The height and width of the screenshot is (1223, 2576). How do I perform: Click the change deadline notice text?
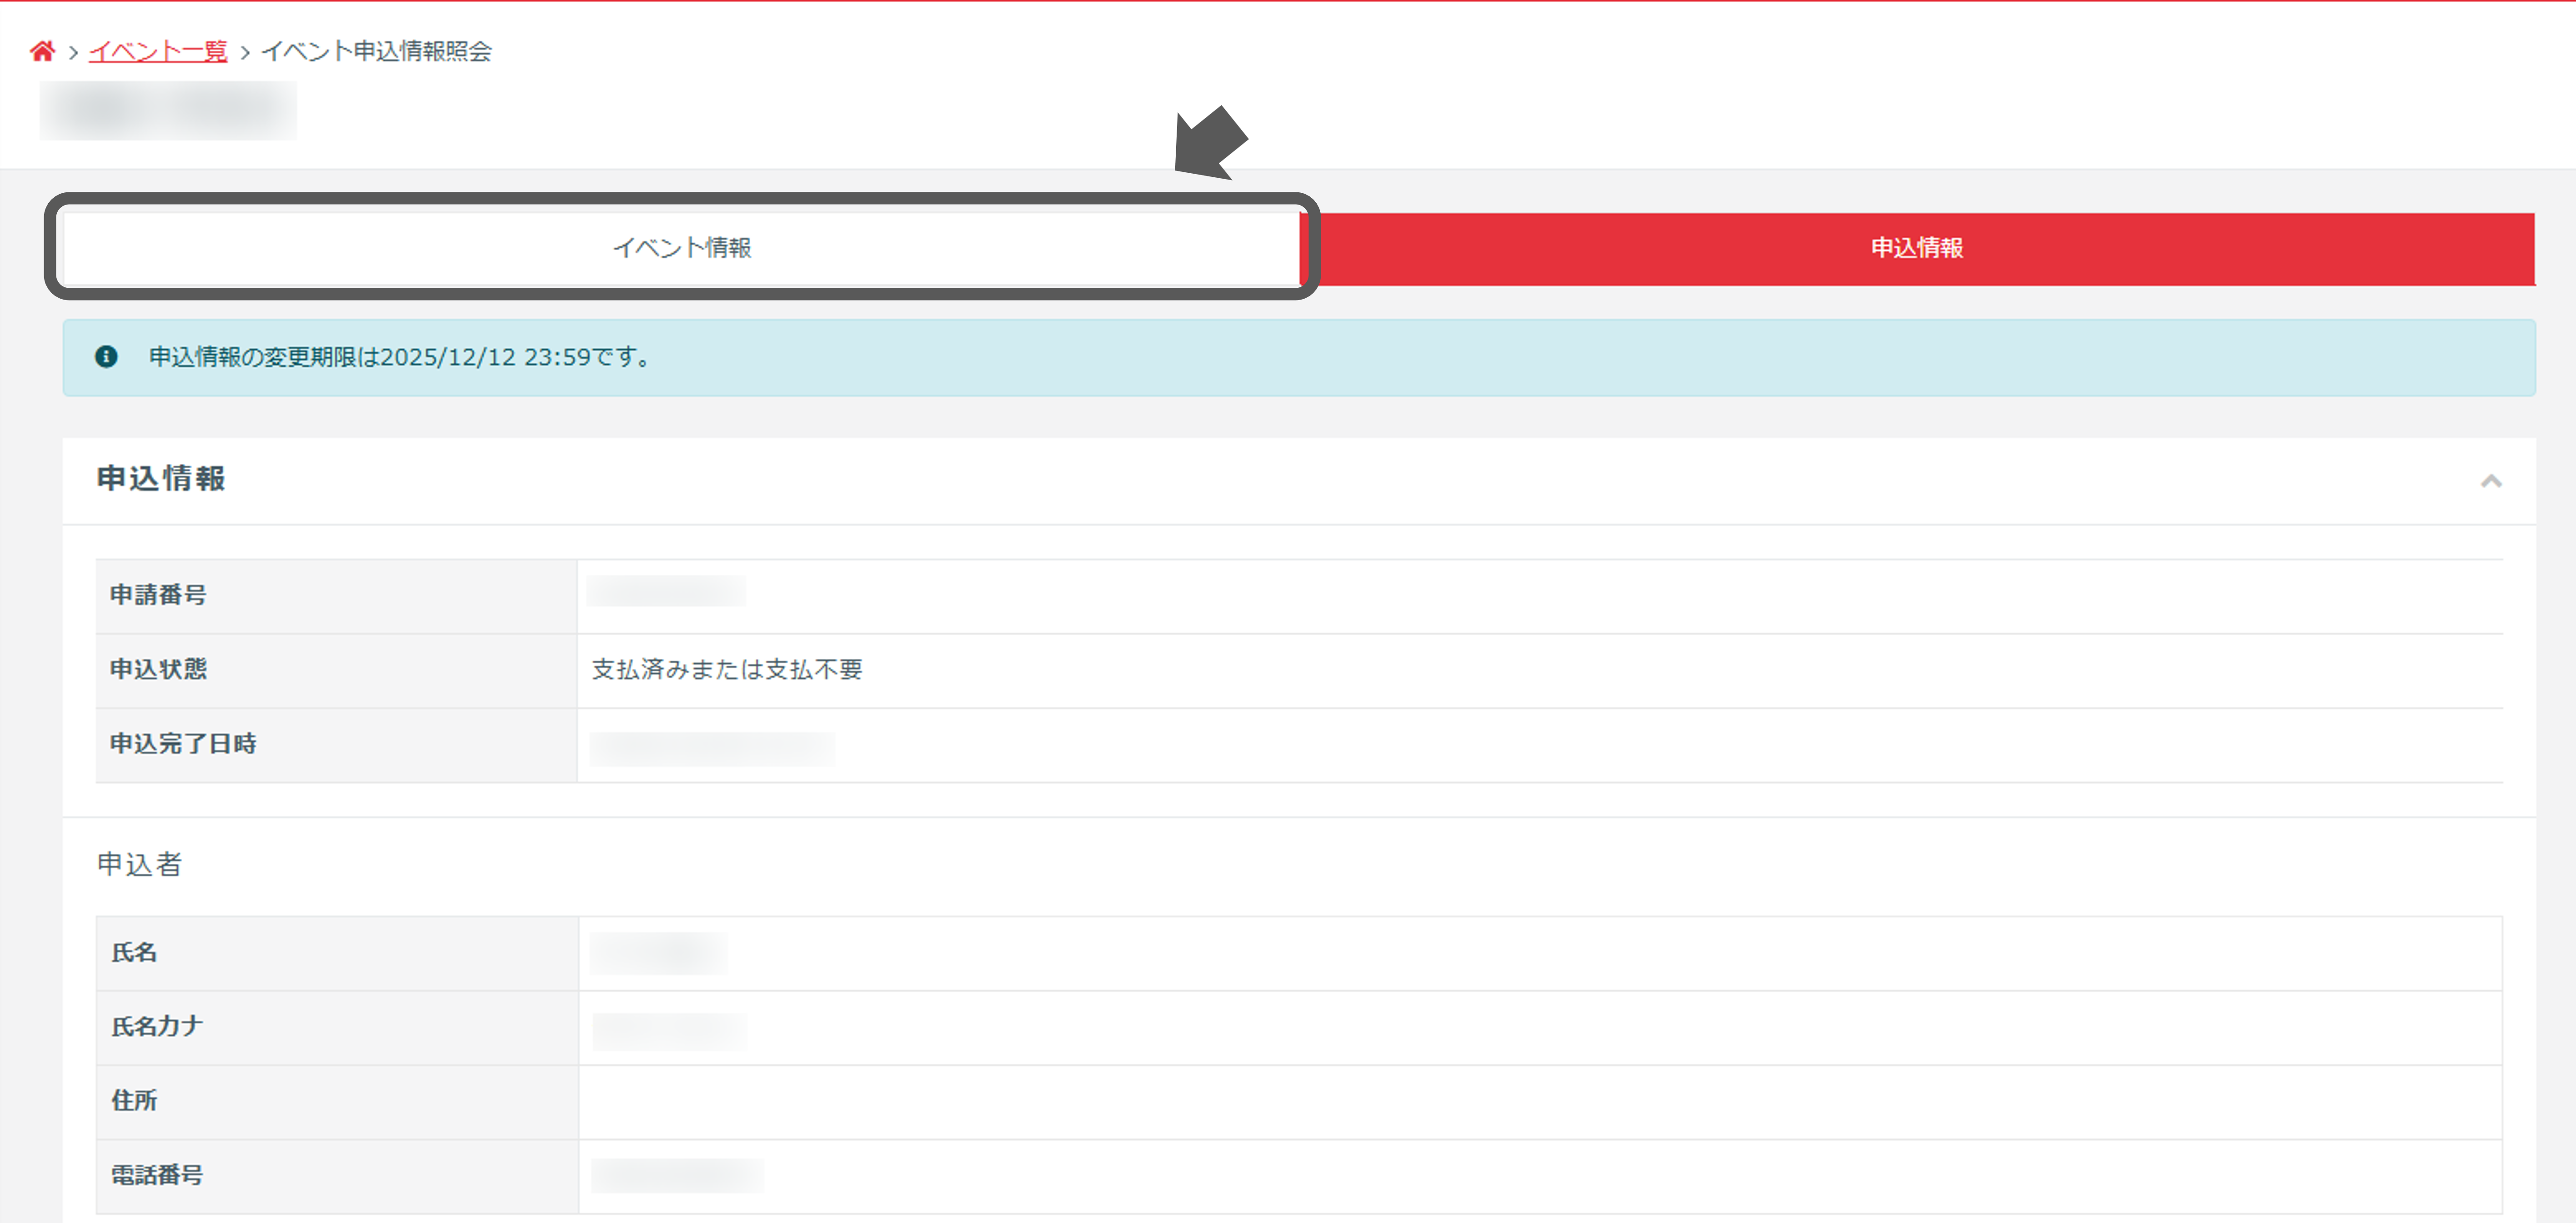[x=400, y=357]
